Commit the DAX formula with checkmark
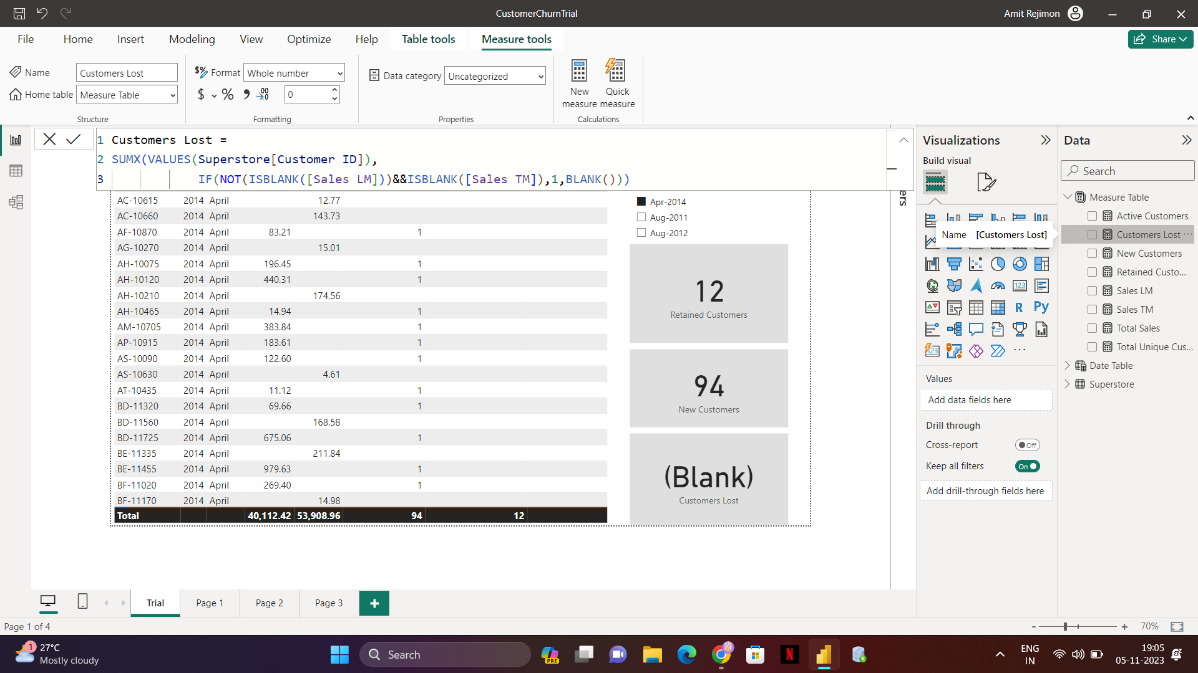Viewport: 1198px width, 673px height. tap(73, 140)
